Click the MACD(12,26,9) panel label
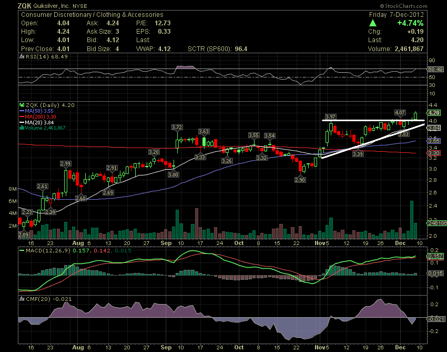447x352 pixels. tap(48, 251)
